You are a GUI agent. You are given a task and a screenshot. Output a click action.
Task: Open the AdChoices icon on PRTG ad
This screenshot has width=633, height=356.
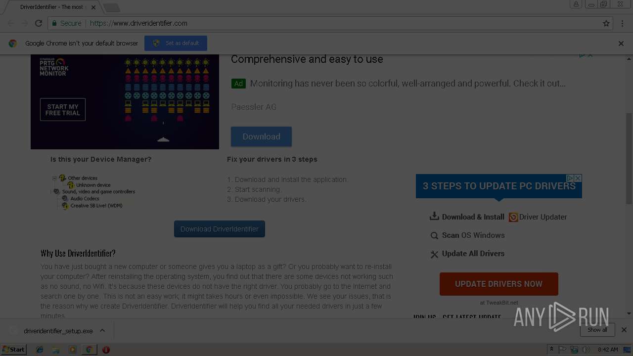click(x=583, y=55)
